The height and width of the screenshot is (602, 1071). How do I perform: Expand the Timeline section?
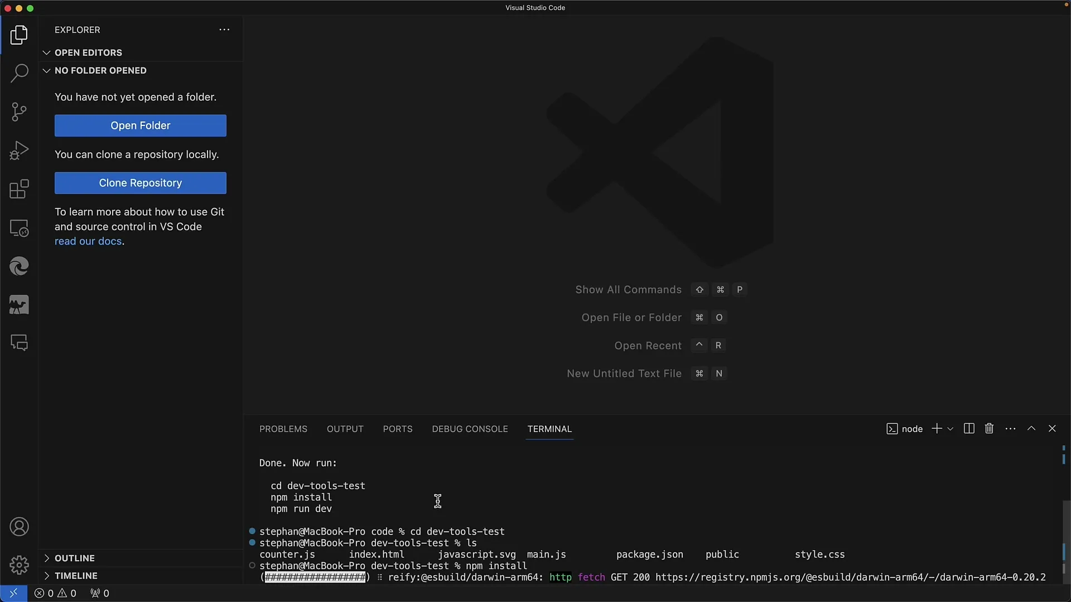141,576
